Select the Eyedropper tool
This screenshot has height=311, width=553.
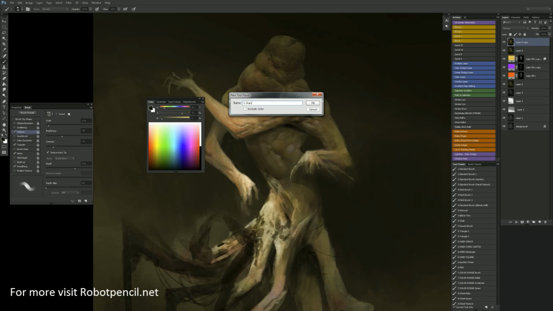pyautogui.click(x=4, y=50)
